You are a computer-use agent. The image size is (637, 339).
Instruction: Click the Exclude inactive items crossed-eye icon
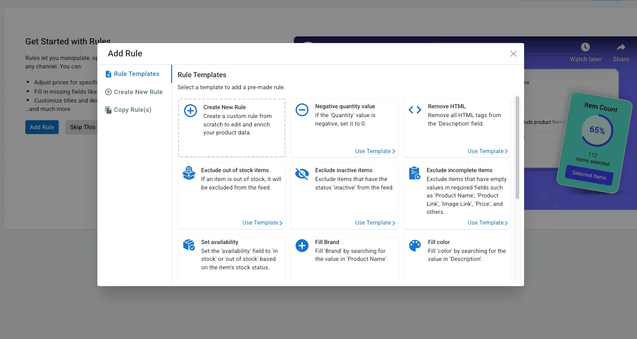pyautogui.click(x=302, y=174)
